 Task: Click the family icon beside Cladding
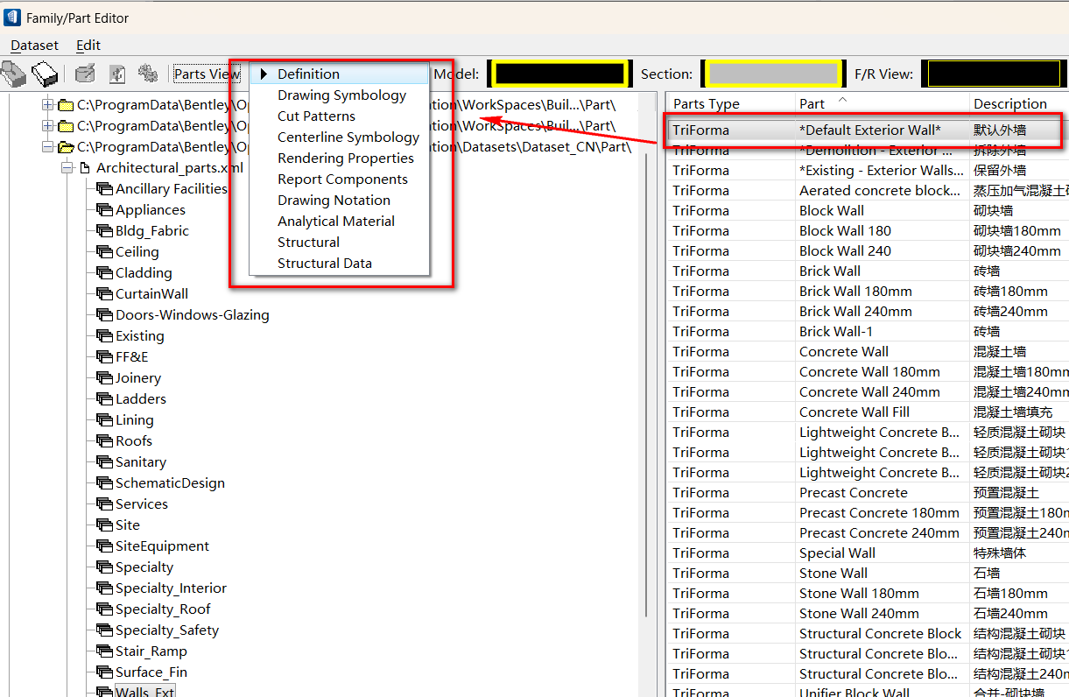pyautogui.click(x=105, y=272)
